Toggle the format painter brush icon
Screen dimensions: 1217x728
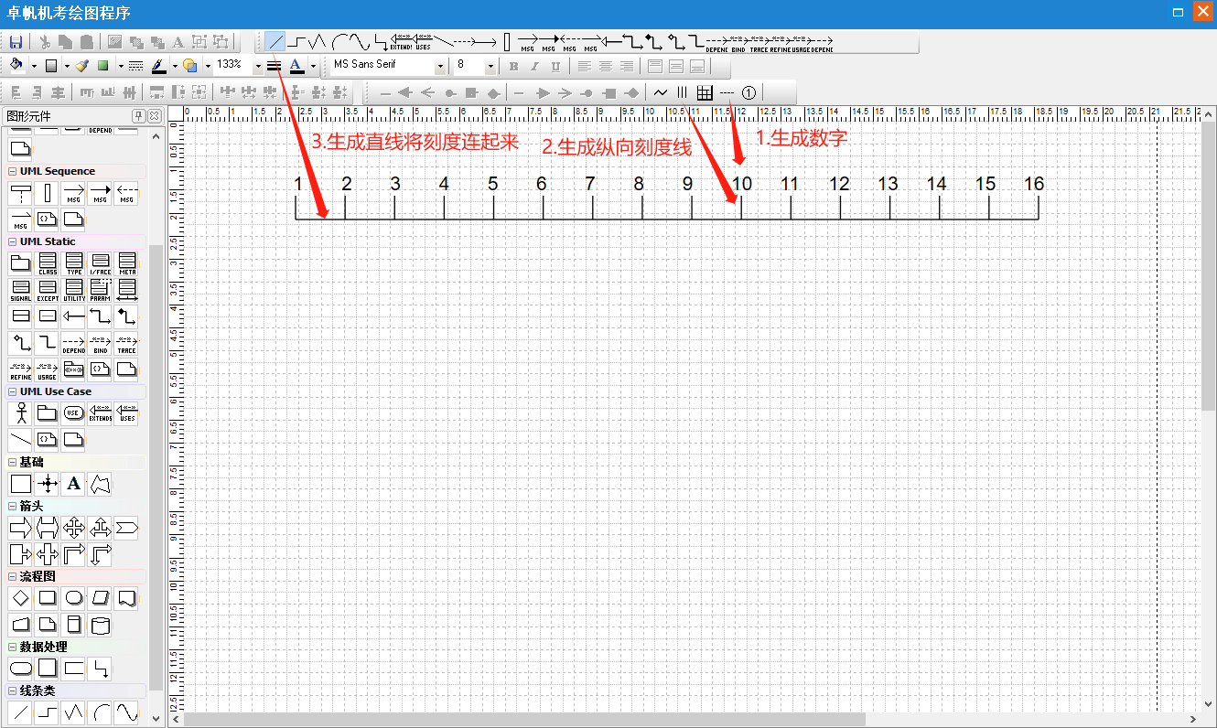click(x=82, y=66)
